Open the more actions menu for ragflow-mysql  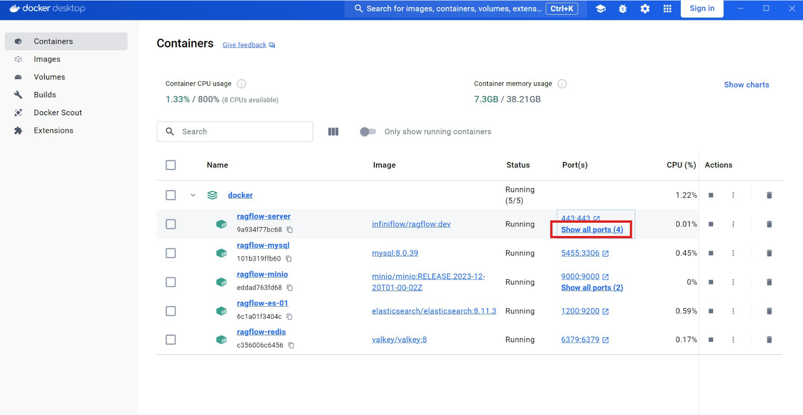pyautogui.click(x=733, y=253)
